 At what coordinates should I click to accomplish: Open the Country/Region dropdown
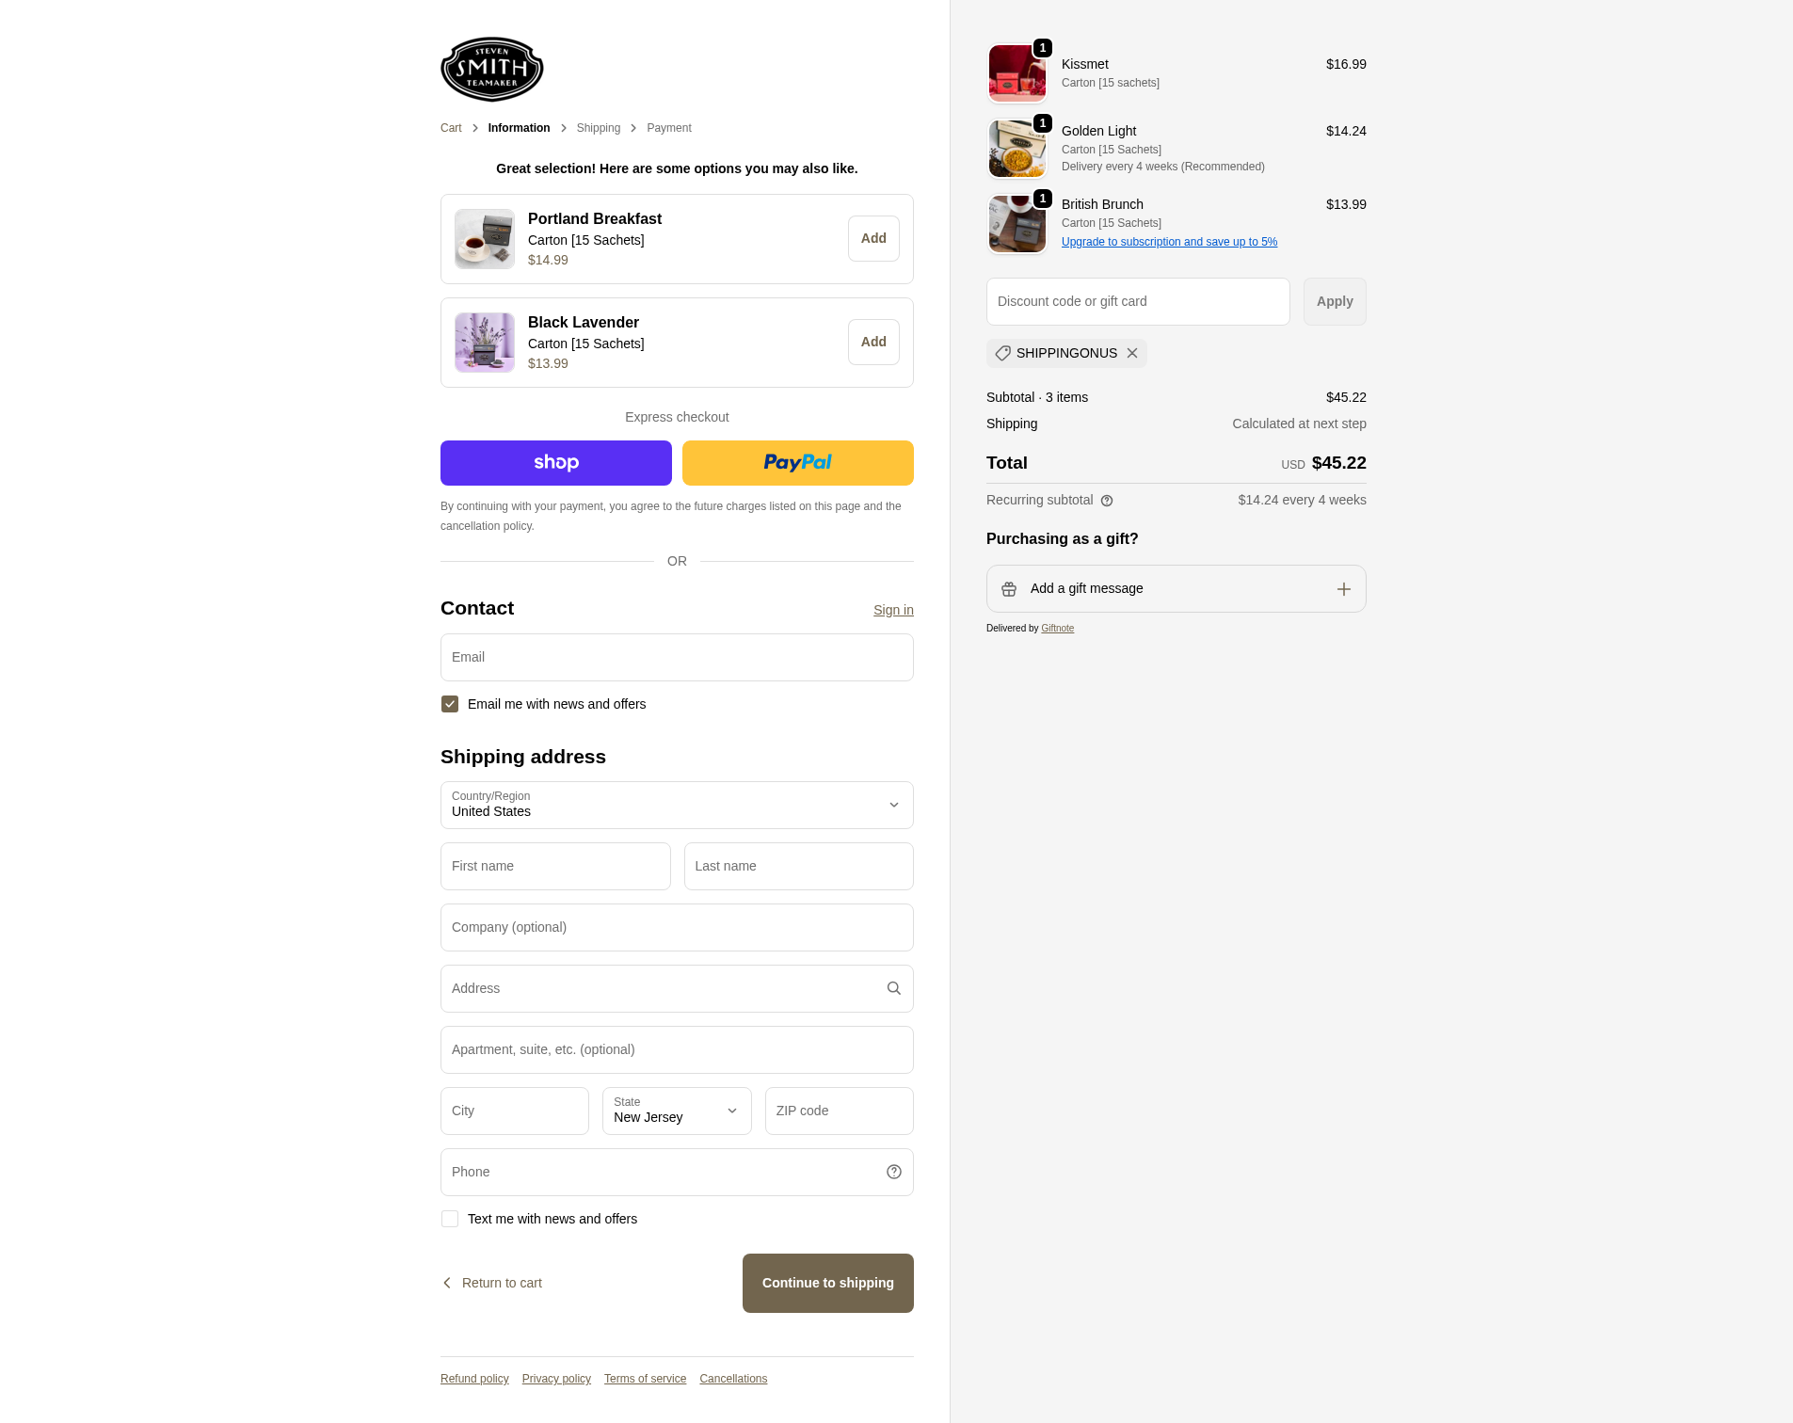click(677, 805)
